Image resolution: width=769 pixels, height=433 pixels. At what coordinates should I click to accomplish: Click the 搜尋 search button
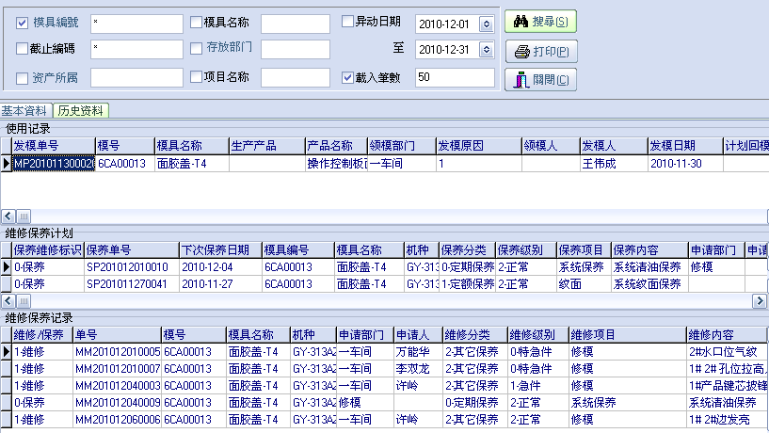[x=540, y=21]
